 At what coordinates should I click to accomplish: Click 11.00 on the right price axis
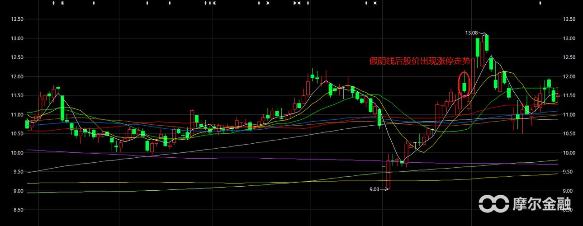click(x=569, y=115)
